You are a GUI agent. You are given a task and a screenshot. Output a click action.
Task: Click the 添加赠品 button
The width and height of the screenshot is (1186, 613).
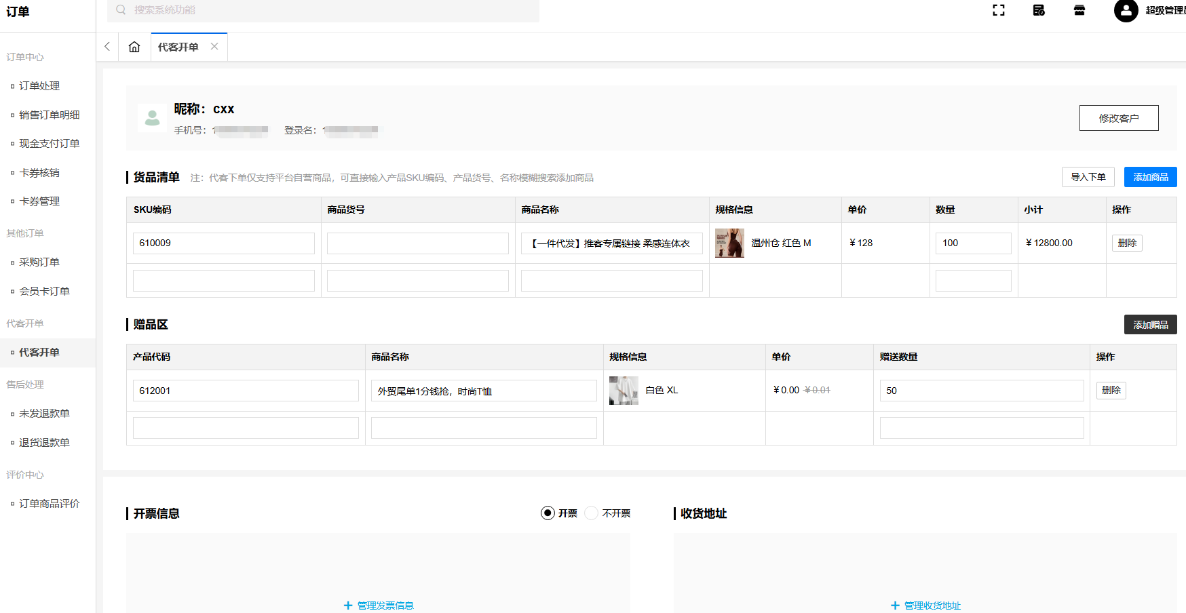click(x=1150, y=325)
